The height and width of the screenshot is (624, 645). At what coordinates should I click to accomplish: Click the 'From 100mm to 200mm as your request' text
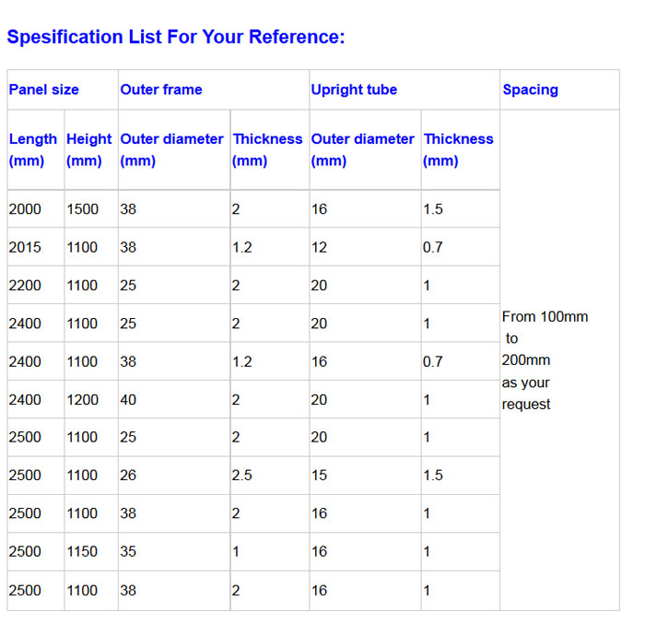(545, 360)
